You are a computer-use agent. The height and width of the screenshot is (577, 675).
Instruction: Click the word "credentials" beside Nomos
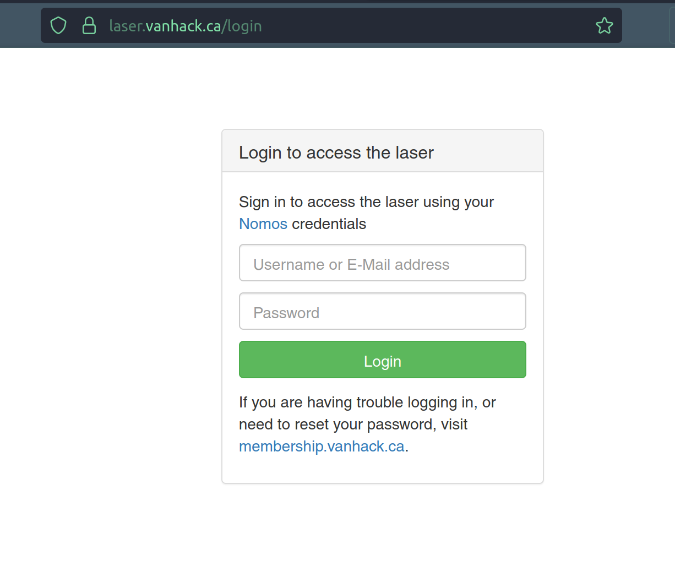(329, 224)
